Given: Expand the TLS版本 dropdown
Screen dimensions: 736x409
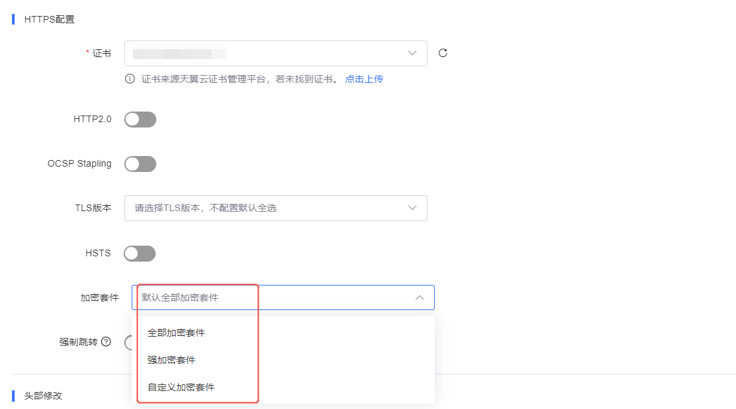Looking at the screenshot, I should [275, 208].
